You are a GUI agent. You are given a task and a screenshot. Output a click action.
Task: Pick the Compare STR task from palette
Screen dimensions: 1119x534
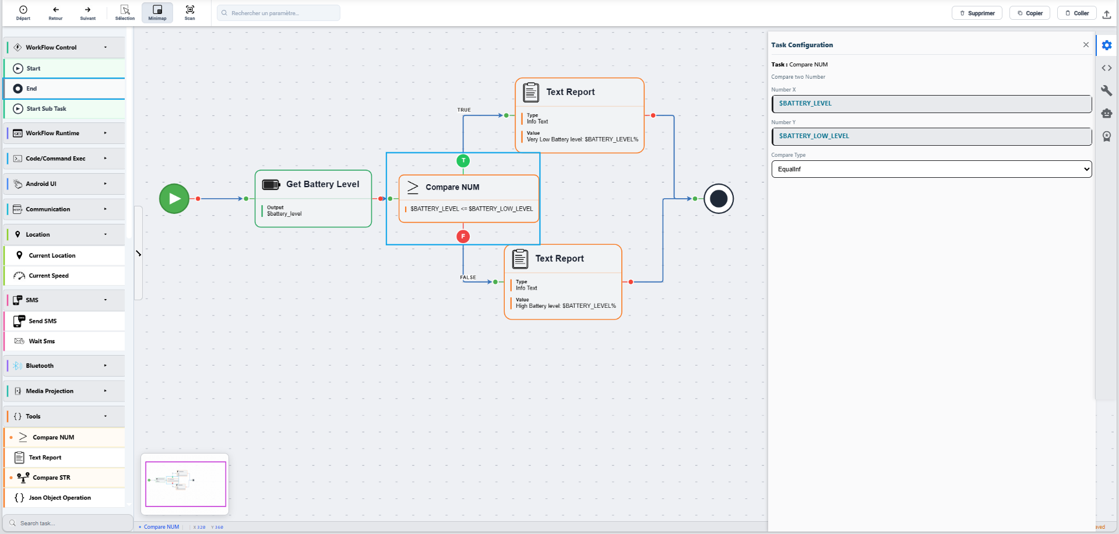point(65,477)
